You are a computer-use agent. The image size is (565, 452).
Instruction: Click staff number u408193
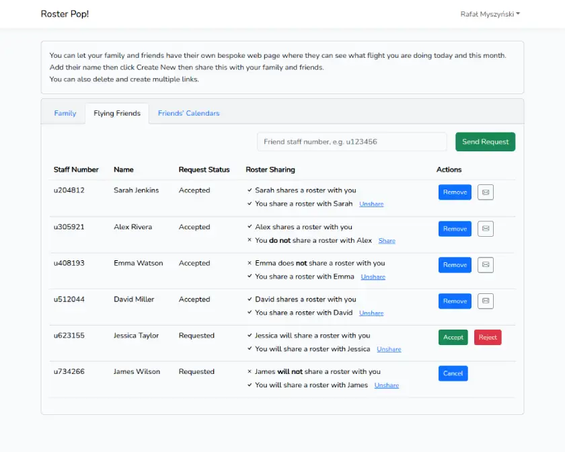[x=69, y=263]
